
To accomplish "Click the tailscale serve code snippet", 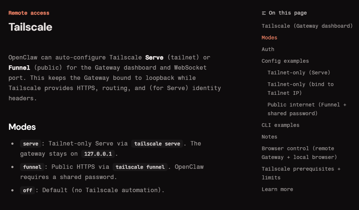I will (157, 144).
